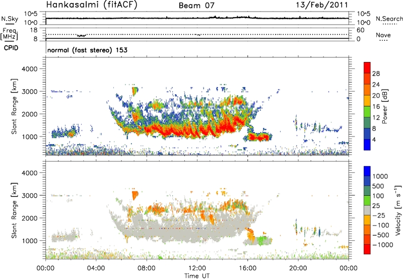Image resolution: width=403 pixels, height=279 pixels.
Task: Click the '08:00' time axis tick label
Action: [x=147, y=268]
